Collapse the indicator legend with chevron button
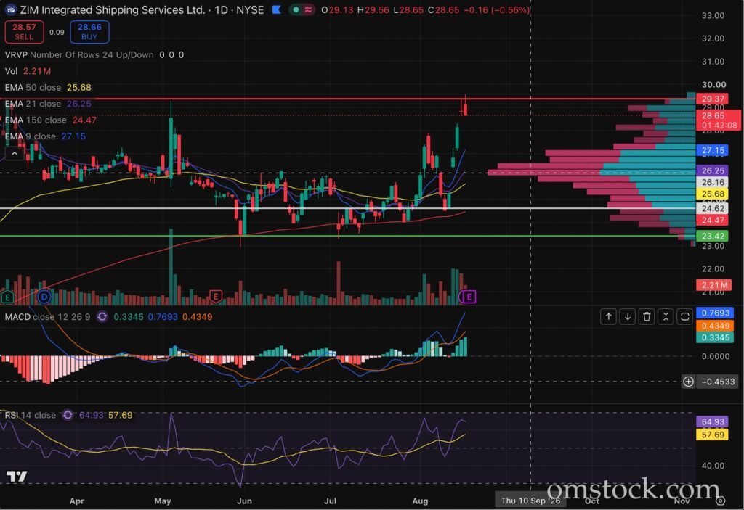This screenshot has height=510, width=744. 15,154
